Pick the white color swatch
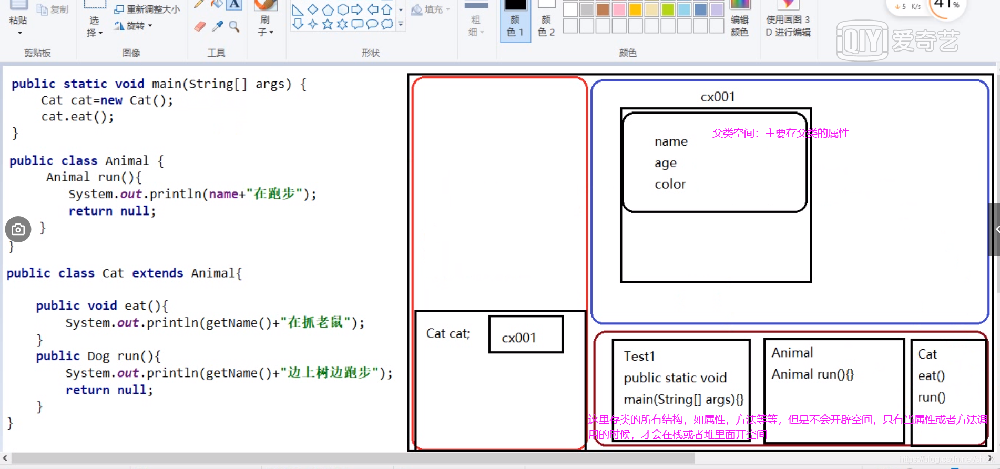The width and height of the screenshot is (1000, 469). tap(570, 9)
